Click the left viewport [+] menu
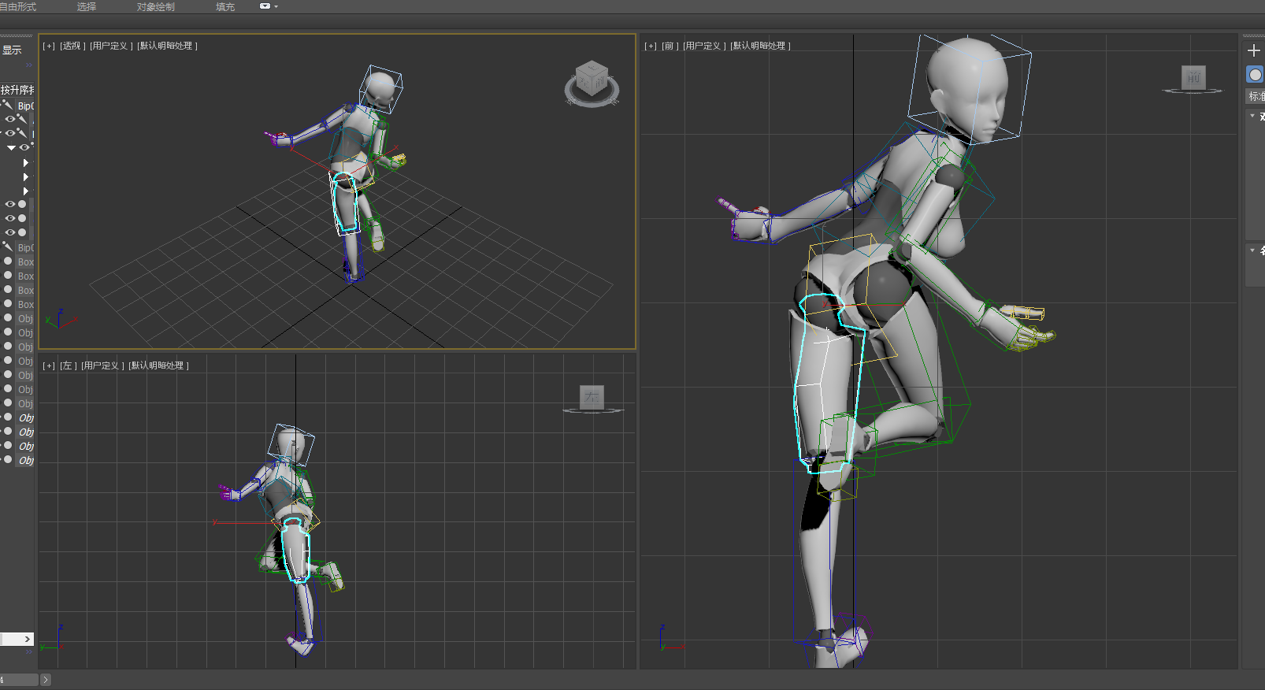Viewport: 1265px width, 690px height. point(49,365)
